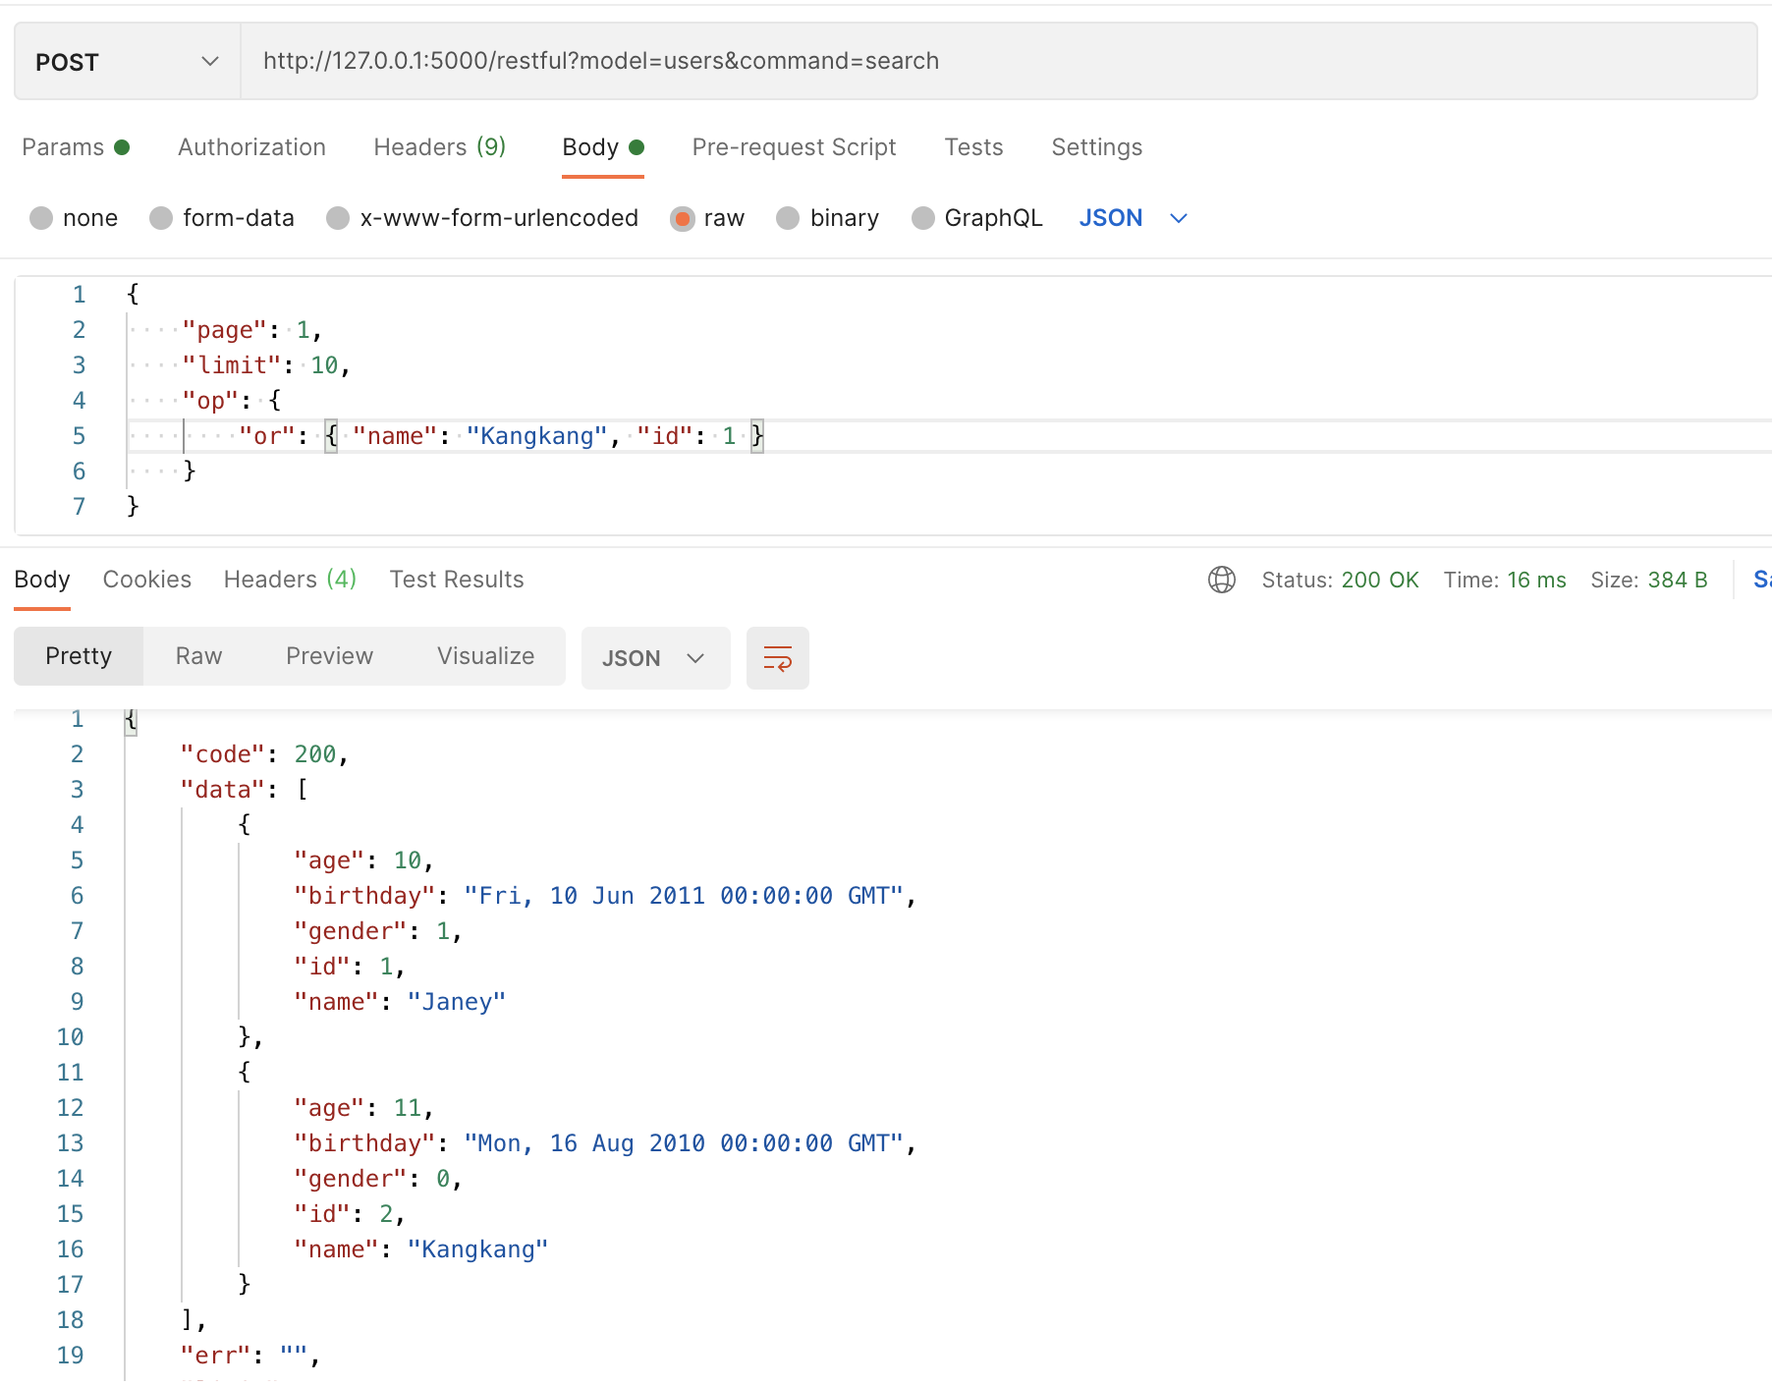Click the request URL input field

pos(982,61)
